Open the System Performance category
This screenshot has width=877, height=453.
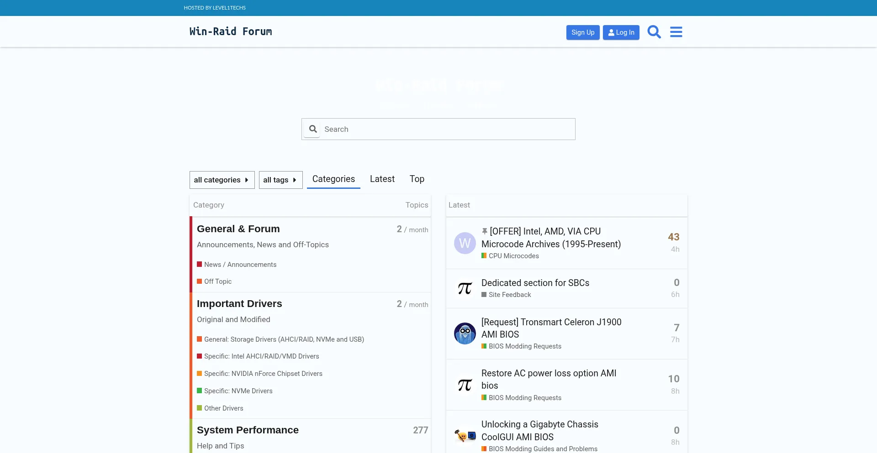[x=248, y=430]
